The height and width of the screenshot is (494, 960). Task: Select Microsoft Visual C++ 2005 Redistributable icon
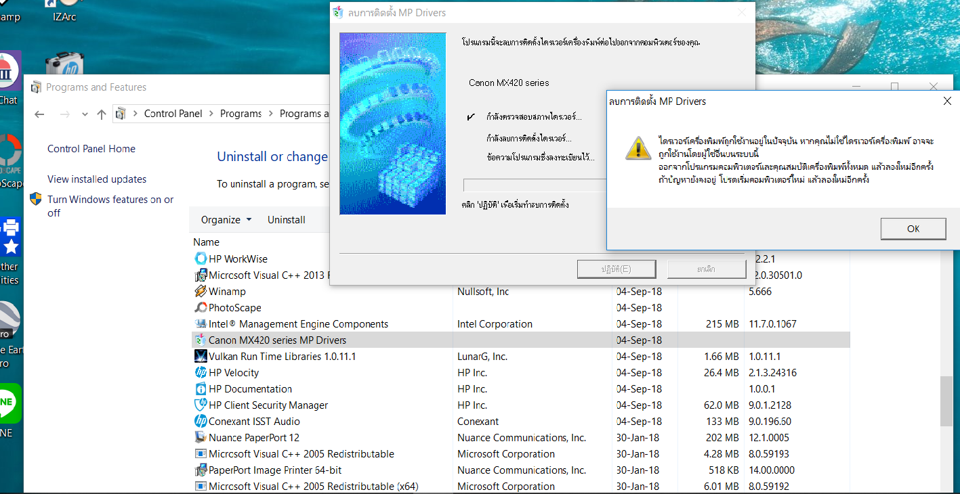201,453
